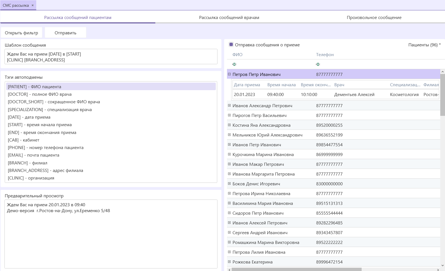Click the Открыть фильтр button
This screenshot has height=271, width=445.
(x=21, y=33)
